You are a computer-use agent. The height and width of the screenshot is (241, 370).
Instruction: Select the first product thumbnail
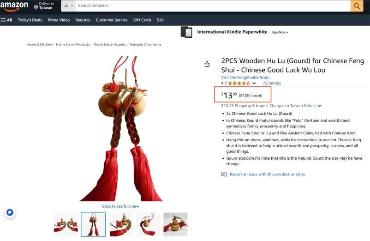pos(66,224)
